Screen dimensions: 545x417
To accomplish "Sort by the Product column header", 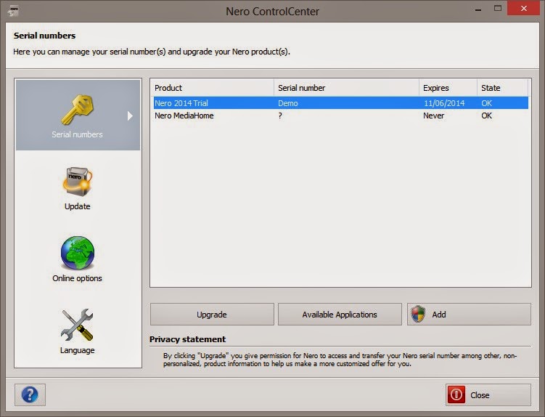I will (x=212, y=88).
